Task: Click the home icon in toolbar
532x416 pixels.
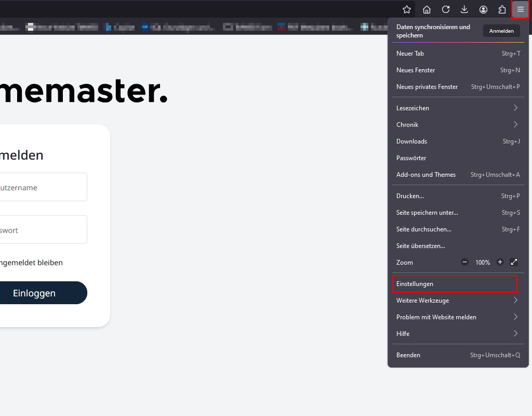Action: pos(427,9)
